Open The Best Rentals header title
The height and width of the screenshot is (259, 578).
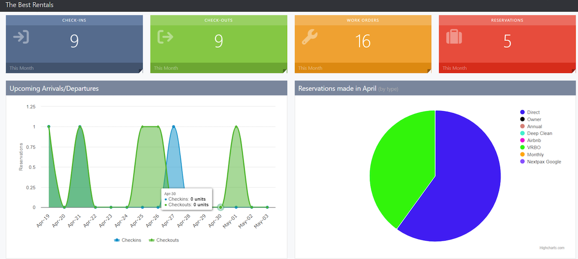pos(29,5)
